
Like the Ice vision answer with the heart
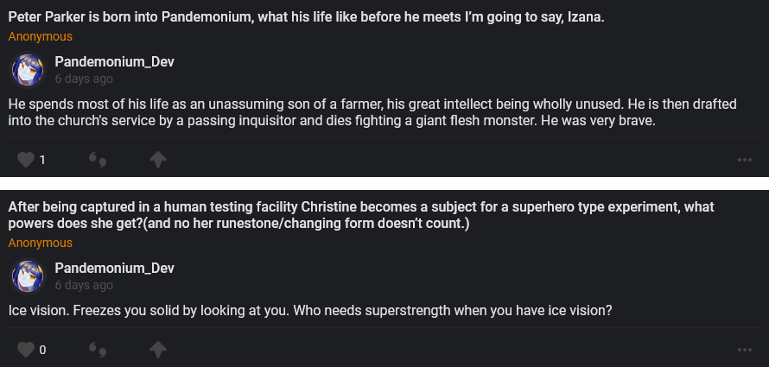26,350
